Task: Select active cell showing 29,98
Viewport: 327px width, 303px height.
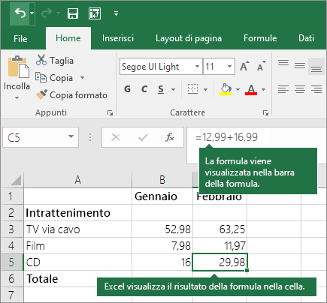Action: [x=220, y=262]
